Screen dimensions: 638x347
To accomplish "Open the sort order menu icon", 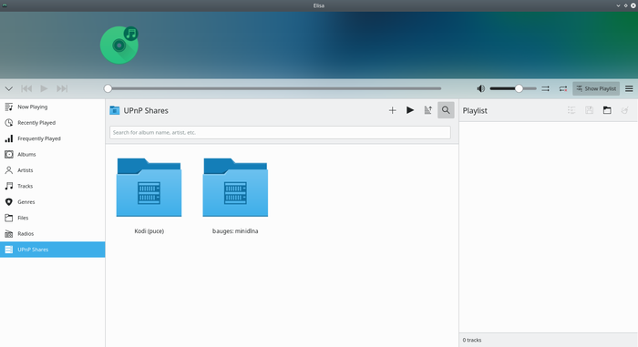I will click(x=428, y=110).
